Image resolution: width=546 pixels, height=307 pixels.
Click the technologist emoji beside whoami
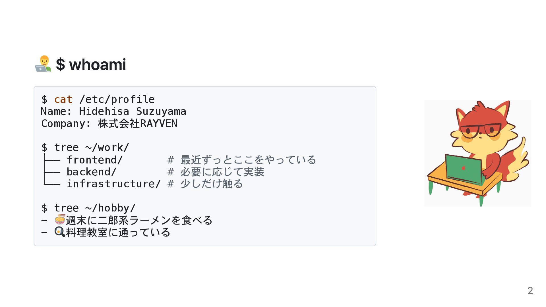coord(43,64)
